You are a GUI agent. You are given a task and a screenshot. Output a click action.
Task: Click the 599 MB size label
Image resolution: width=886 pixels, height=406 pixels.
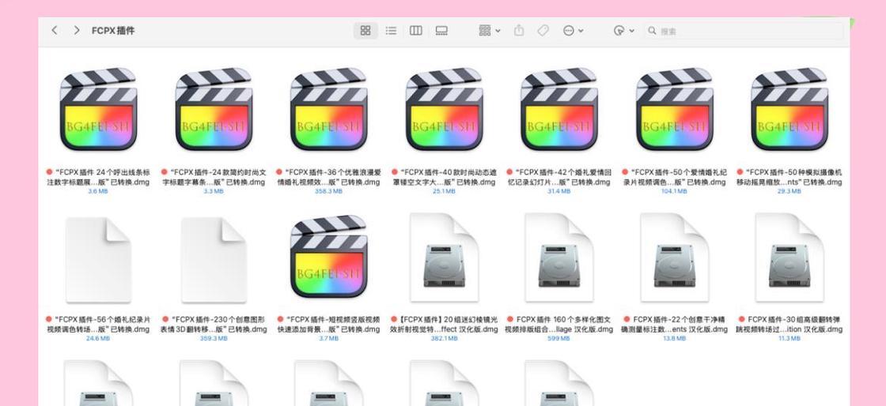pyautogui.click(x=558, y=338)
